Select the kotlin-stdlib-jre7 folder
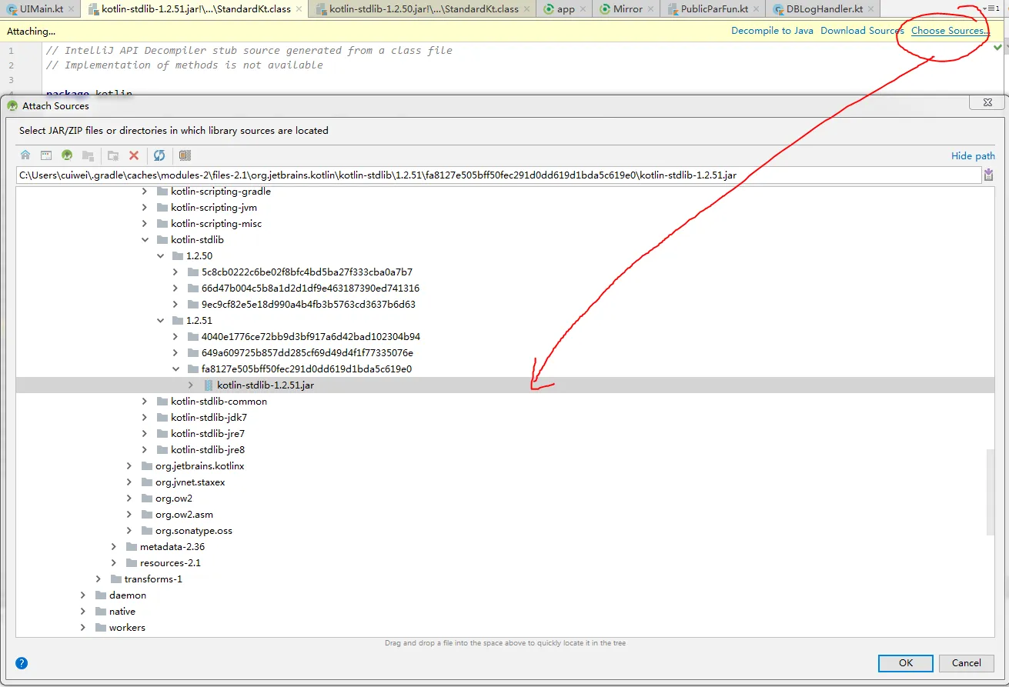 pyautogui.click(x=208, y=433)
